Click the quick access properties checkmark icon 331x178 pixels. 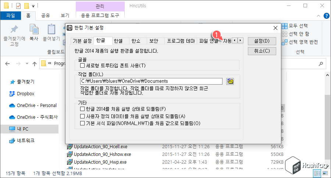point(18,6)
